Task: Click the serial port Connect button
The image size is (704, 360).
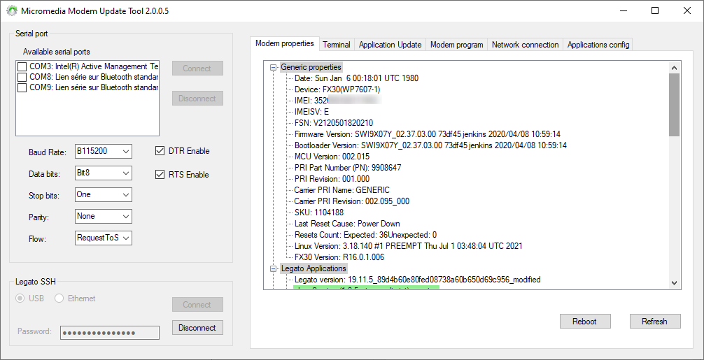Action: [x=197, y=69]
